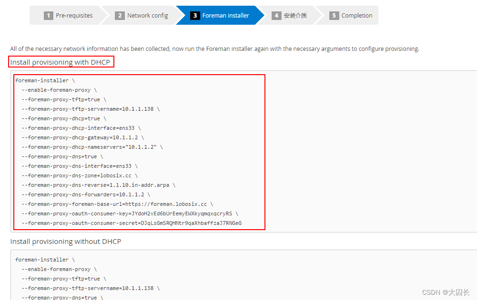Click the dhcp-nameservers="10.1.1.2" line
This screenshot has width=477, height=300.
point(92,147)
